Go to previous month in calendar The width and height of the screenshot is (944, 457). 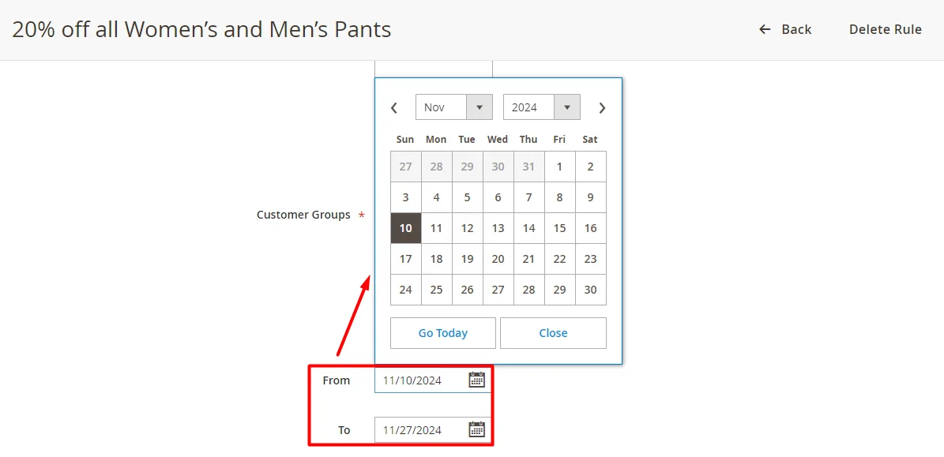[394, 108]
